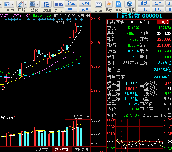Open the 热点 hot topics flame icon
The height and width of the screenshot is (152, 172).
pyautogui.click(x=109, y=4)
